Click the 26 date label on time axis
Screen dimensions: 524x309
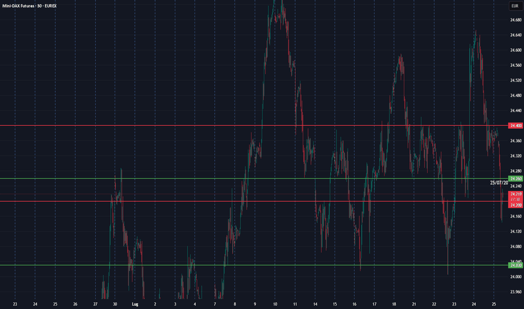coord(75,305)
